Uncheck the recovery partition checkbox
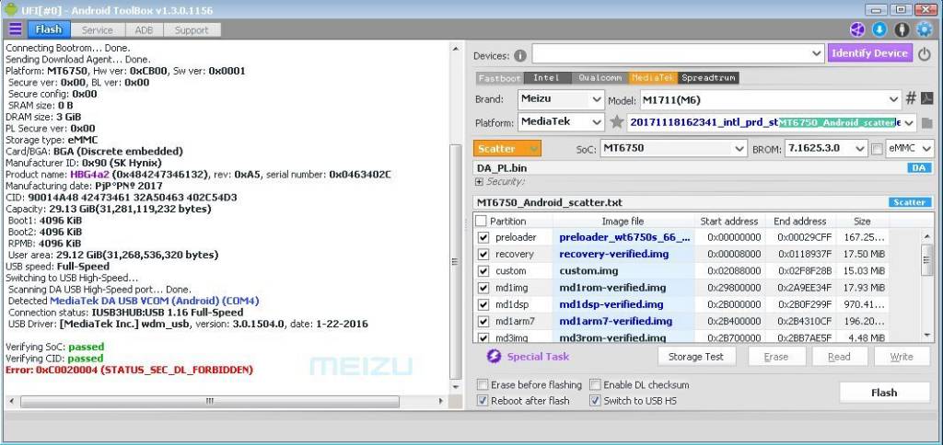The width and height of the screenshot is (943, 445). (483, 255)
